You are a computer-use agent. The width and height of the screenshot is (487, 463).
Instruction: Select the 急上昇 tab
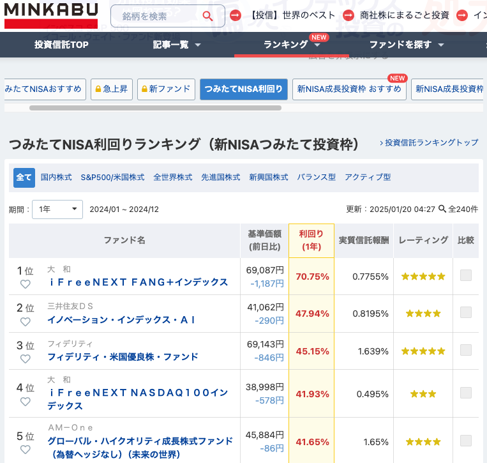(x=112, y=89)
